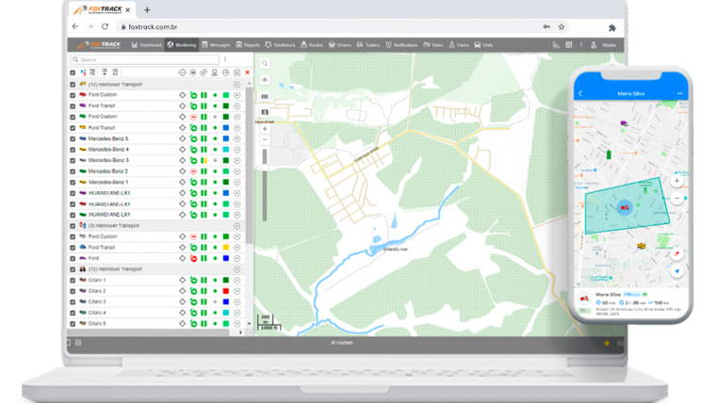Click the red color square for Citaro 2
Screen dimensions: 716x403
pyautogui.click(x=226, y=291)
